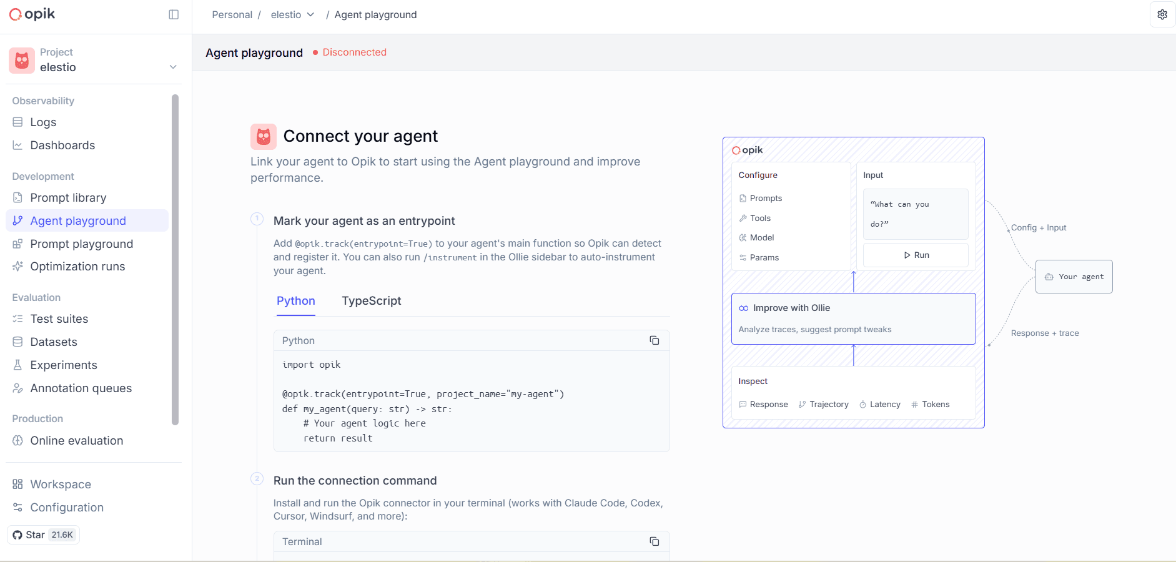Image resolution: width=1176 pixels, height=562 pixels.
Task: Open settings via the gear icon
Action: pos(1162,14)
